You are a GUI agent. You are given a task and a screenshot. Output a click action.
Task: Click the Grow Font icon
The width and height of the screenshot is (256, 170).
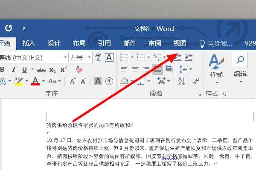(x=73, y=81)
